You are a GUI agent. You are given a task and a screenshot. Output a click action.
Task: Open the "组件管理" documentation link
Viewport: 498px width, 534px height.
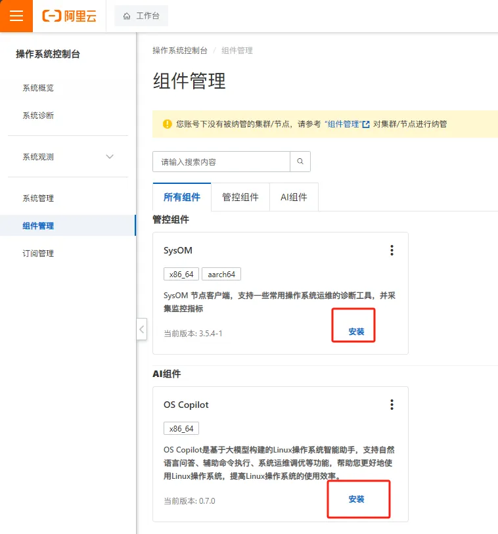tap(344, 124)
